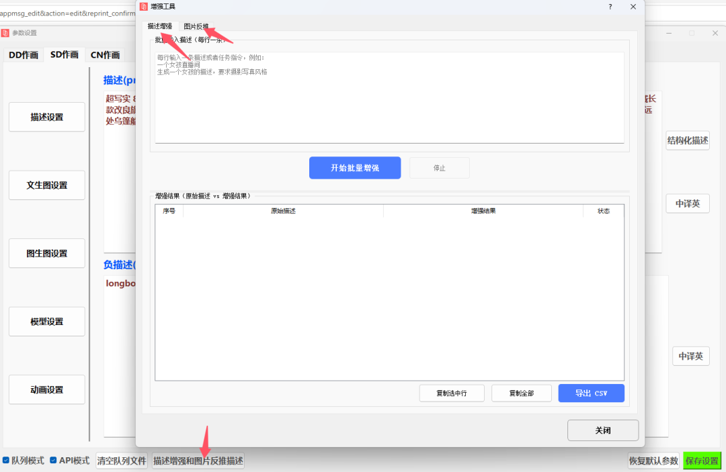Click the 状态 column header
Screen dimensions: 726x472
[x=603, y=211]
